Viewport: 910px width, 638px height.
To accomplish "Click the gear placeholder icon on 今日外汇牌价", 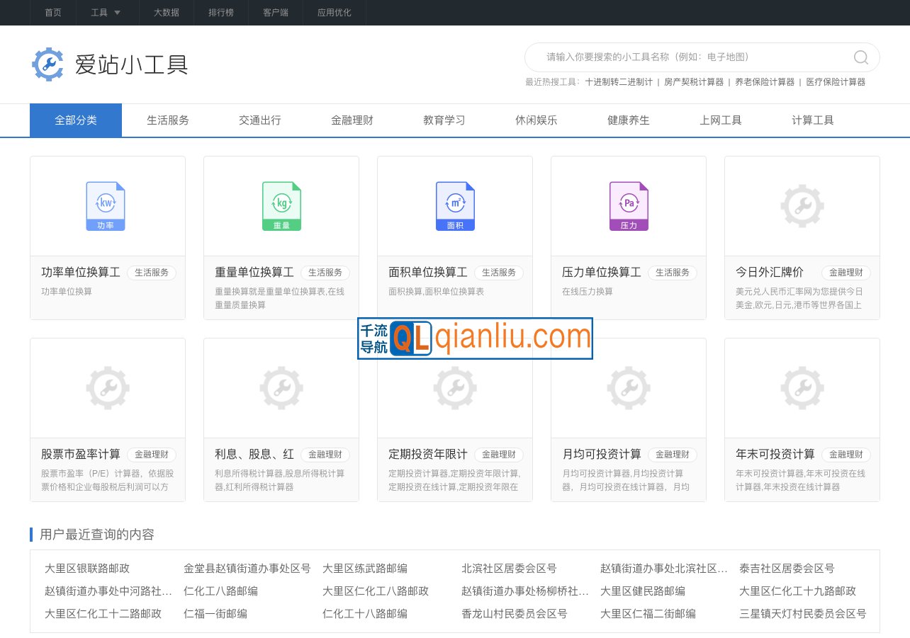I will (x=802, y=206).
